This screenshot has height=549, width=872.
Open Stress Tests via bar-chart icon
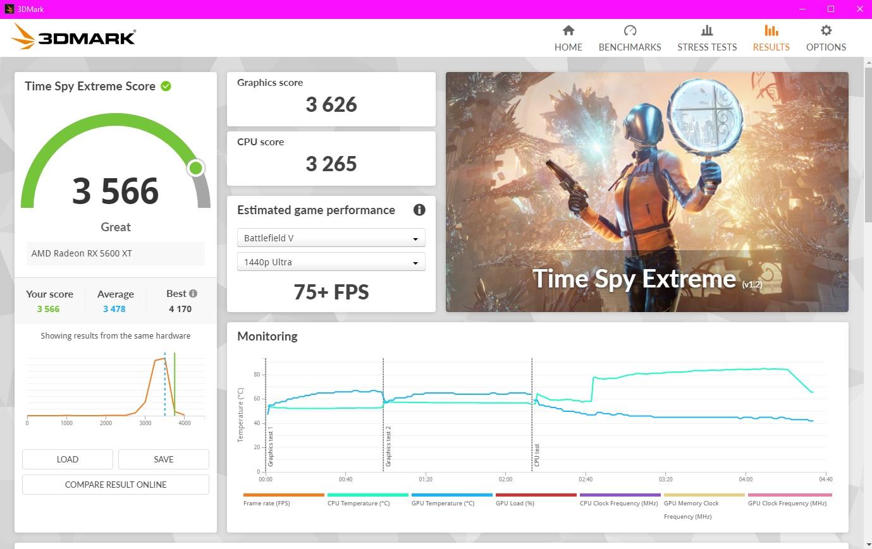coord(707,30)
